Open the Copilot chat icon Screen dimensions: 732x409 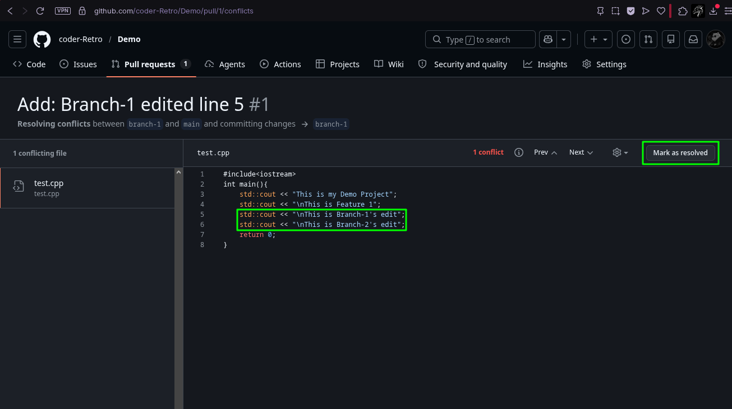(x=547, y=39)
